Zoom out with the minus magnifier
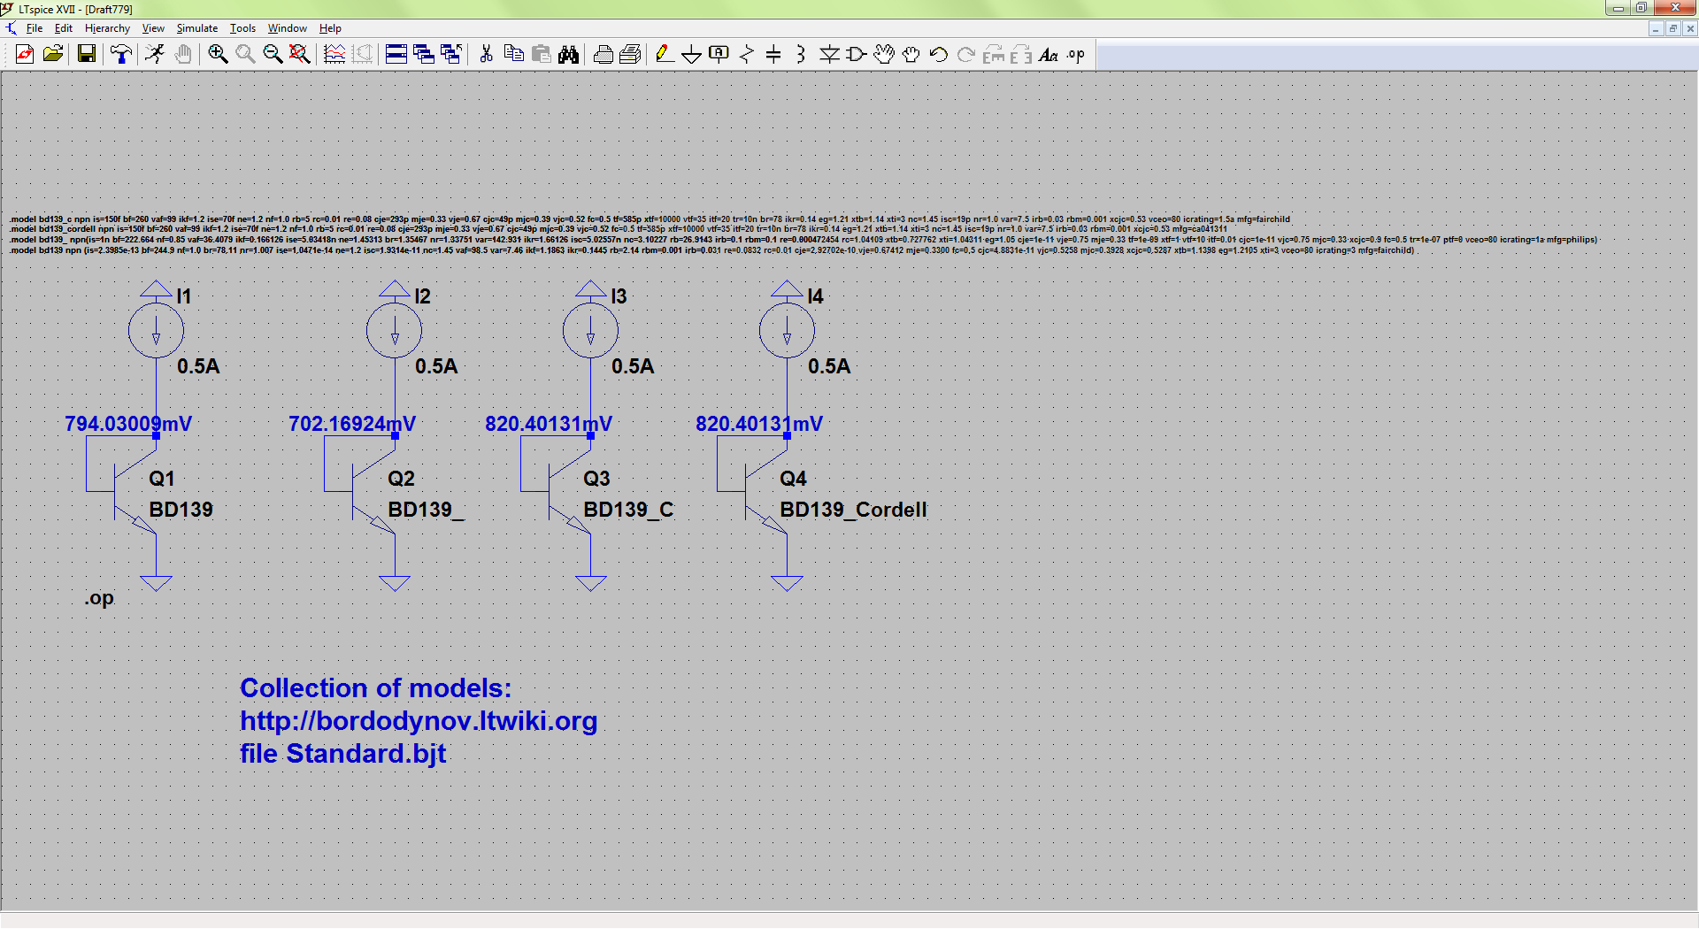The image size is (1699, 929). point(273,55)
